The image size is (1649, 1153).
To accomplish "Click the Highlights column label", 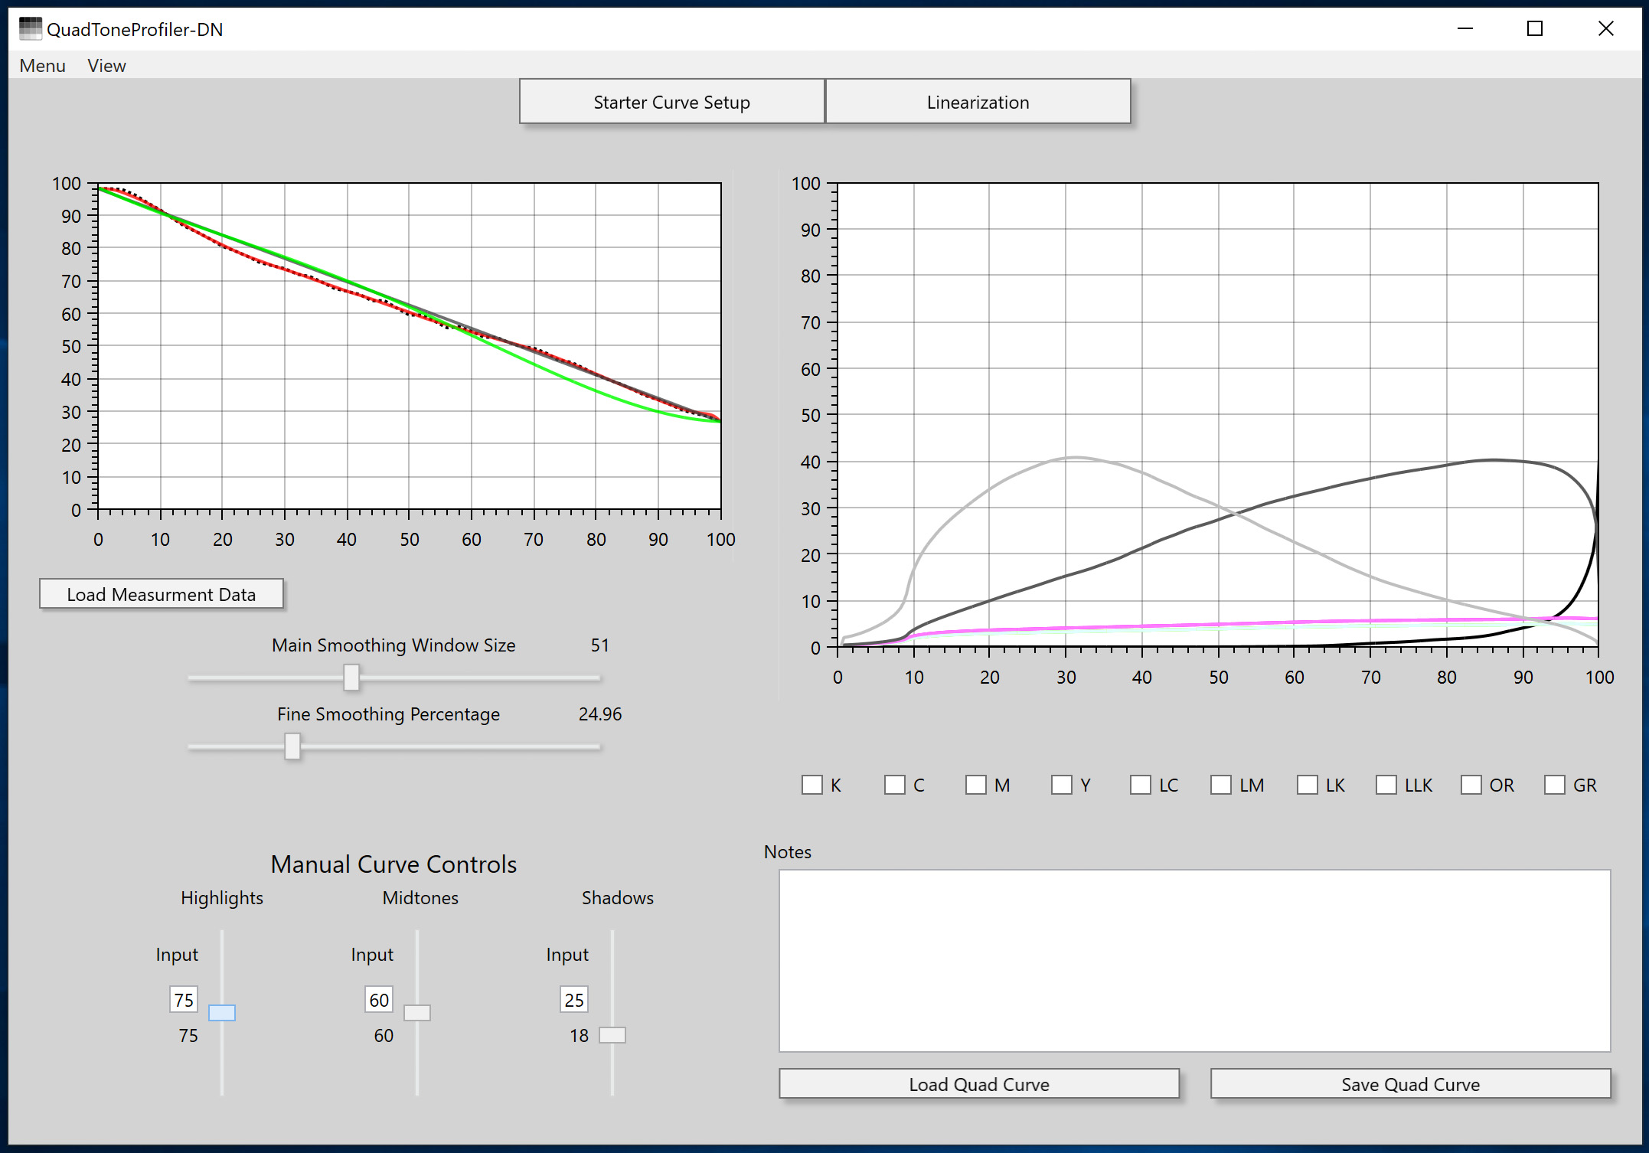I will tap(222, 898).
